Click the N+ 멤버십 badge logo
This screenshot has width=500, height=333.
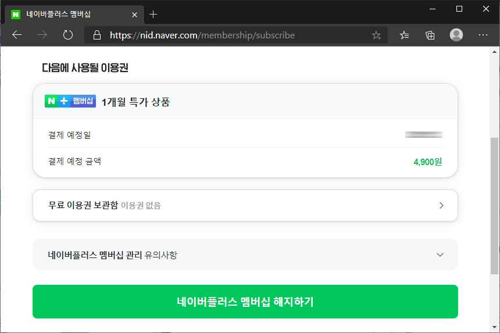click(x=70, y=101)
